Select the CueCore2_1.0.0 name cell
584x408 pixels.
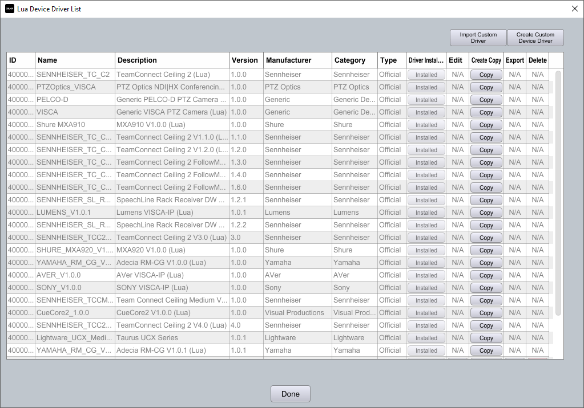[75, 313]
